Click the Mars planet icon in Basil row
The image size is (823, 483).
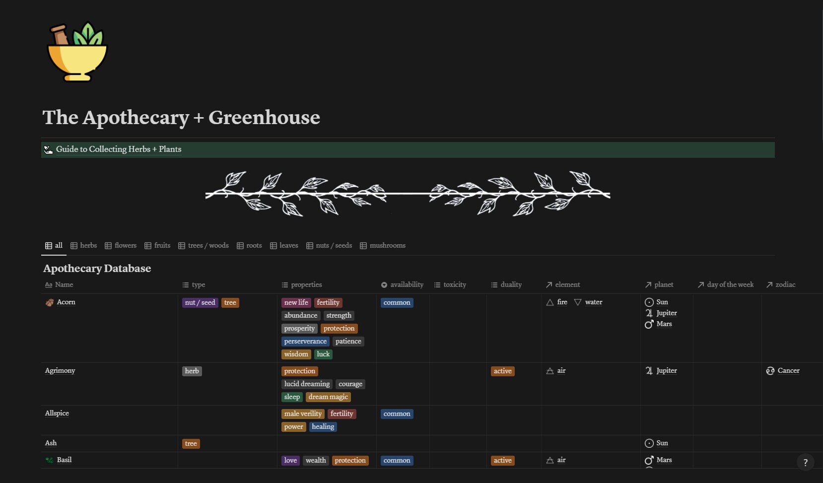pos(649,461)
